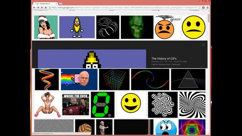This screenshot has width=242, height=136.
Task: Open the Chrome hamburger menu
Action: 208,8
